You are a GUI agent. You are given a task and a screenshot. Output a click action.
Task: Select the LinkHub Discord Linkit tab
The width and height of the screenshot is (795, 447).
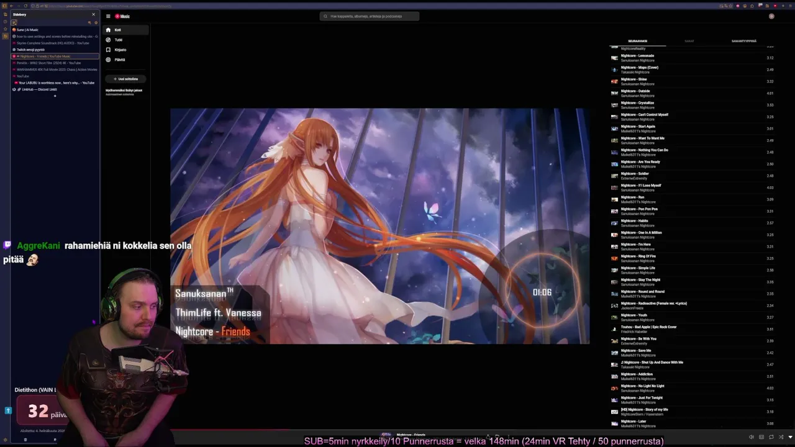[x=55, y=89]
